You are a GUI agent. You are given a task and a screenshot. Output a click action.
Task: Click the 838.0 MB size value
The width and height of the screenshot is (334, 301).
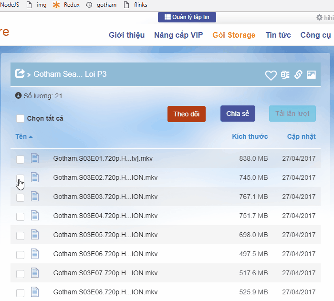click(x=253, y=158)
